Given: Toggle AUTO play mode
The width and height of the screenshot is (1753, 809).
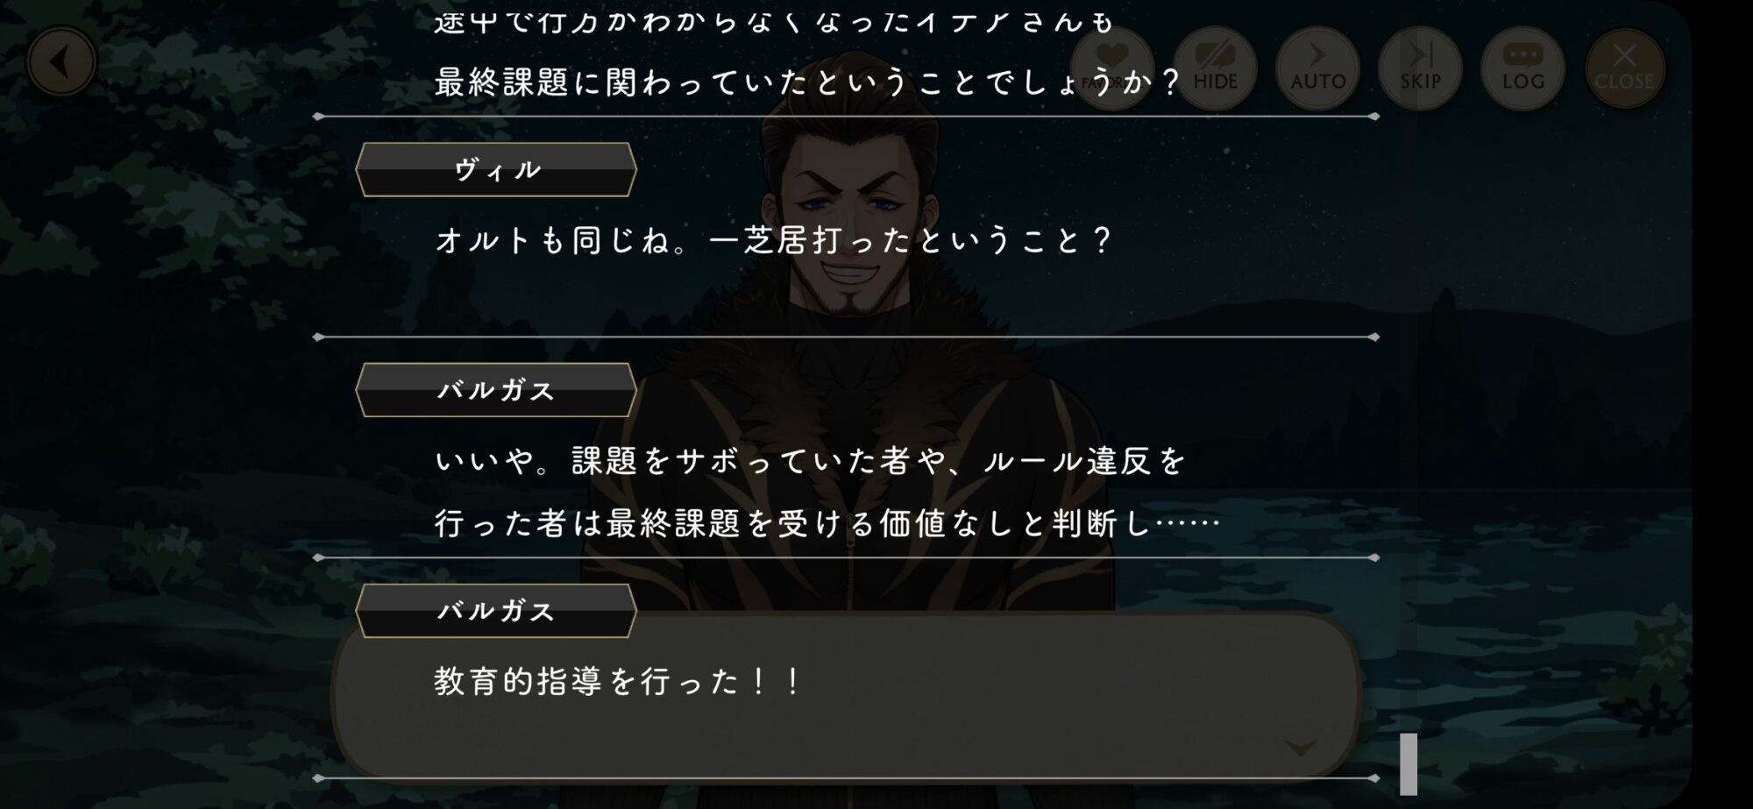Looking at the screenshot, I should (1317, 68).
